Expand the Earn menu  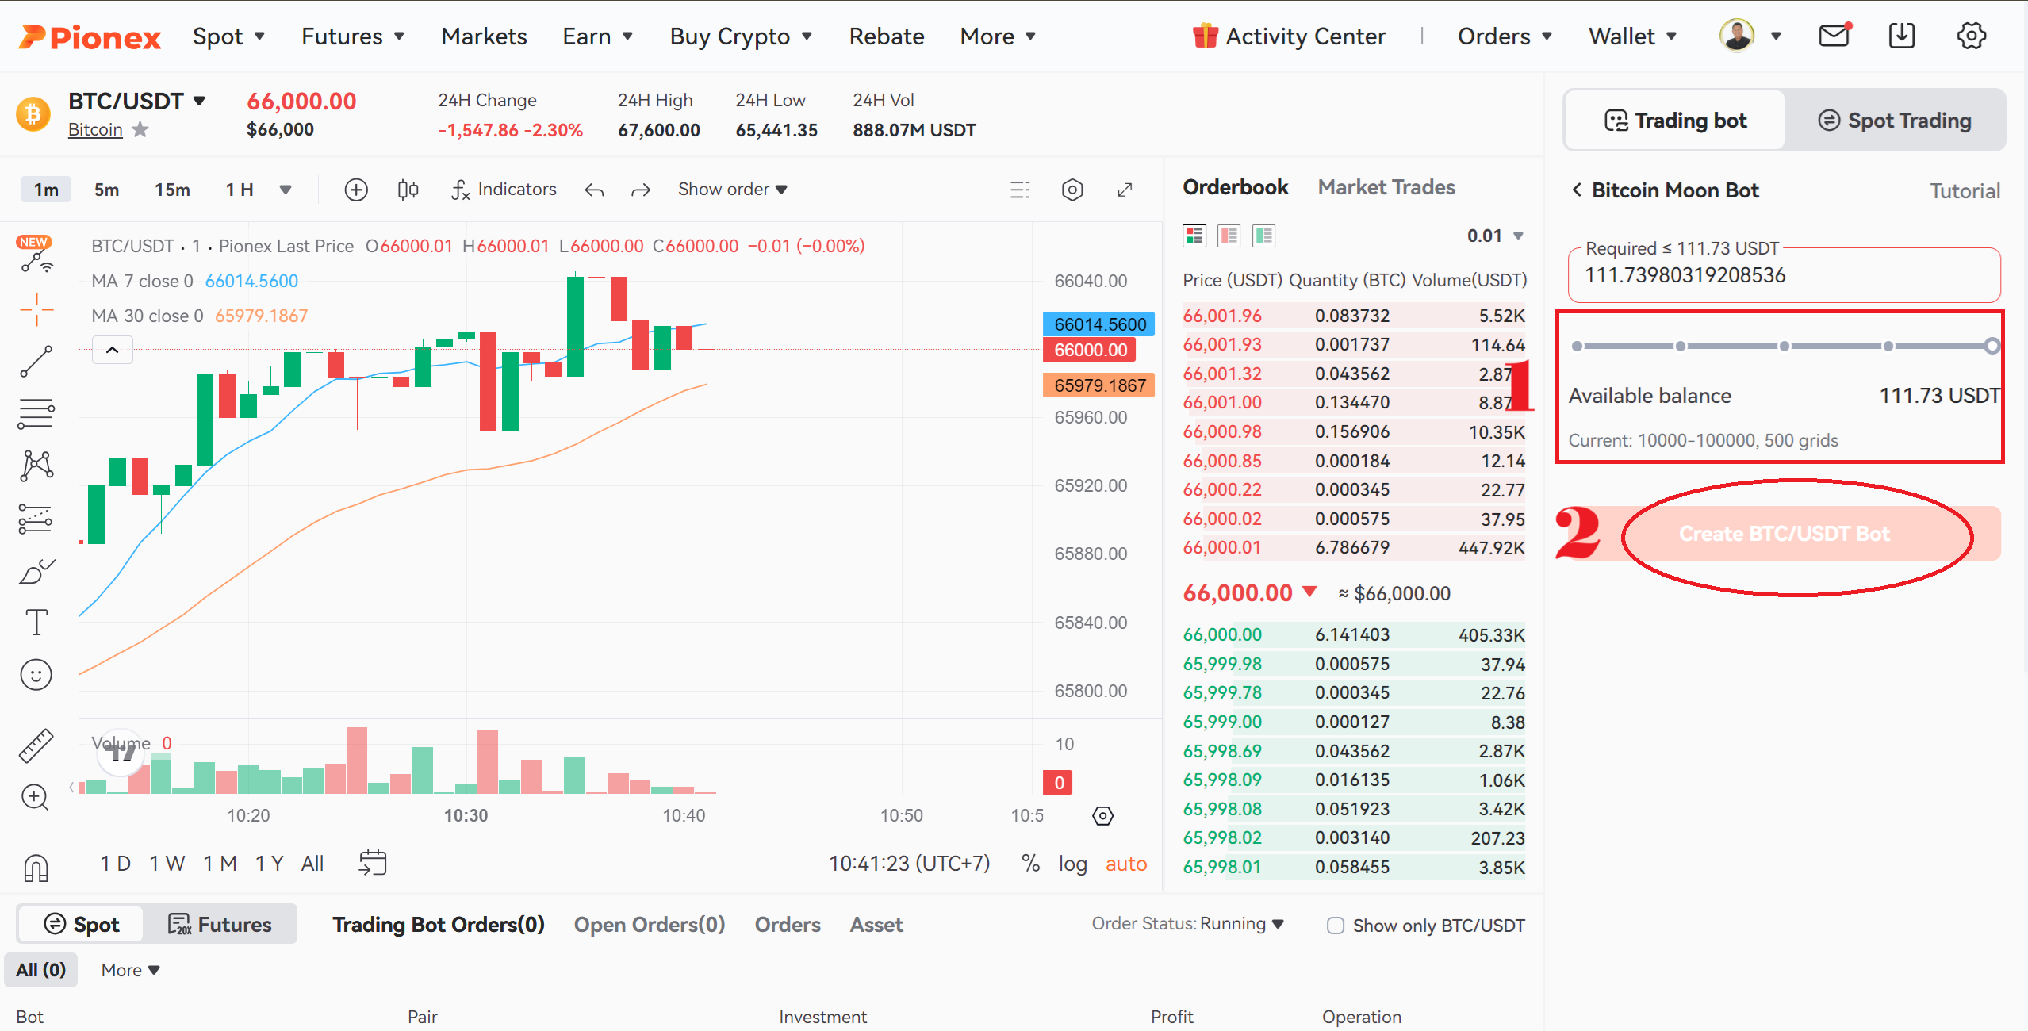point(597,36)
